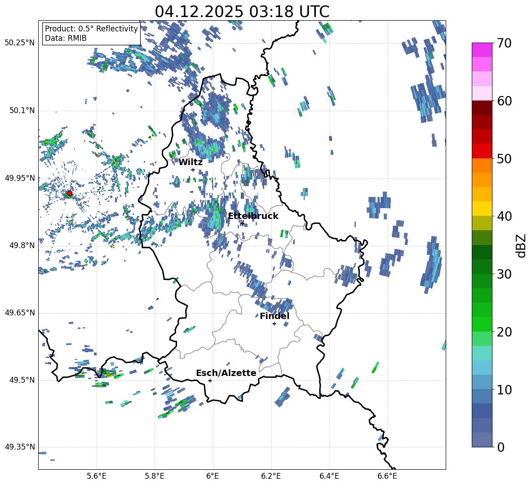The width and height of the screenshot is (532, 485).
Task: Pick the dark blue 5-7 dBZ color band
Action: (482, 411)
